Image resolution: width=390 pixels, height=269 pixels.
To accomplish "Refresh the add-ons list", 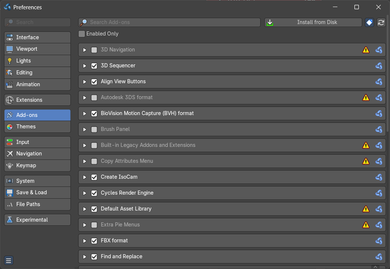I will (x=381, y=22).
